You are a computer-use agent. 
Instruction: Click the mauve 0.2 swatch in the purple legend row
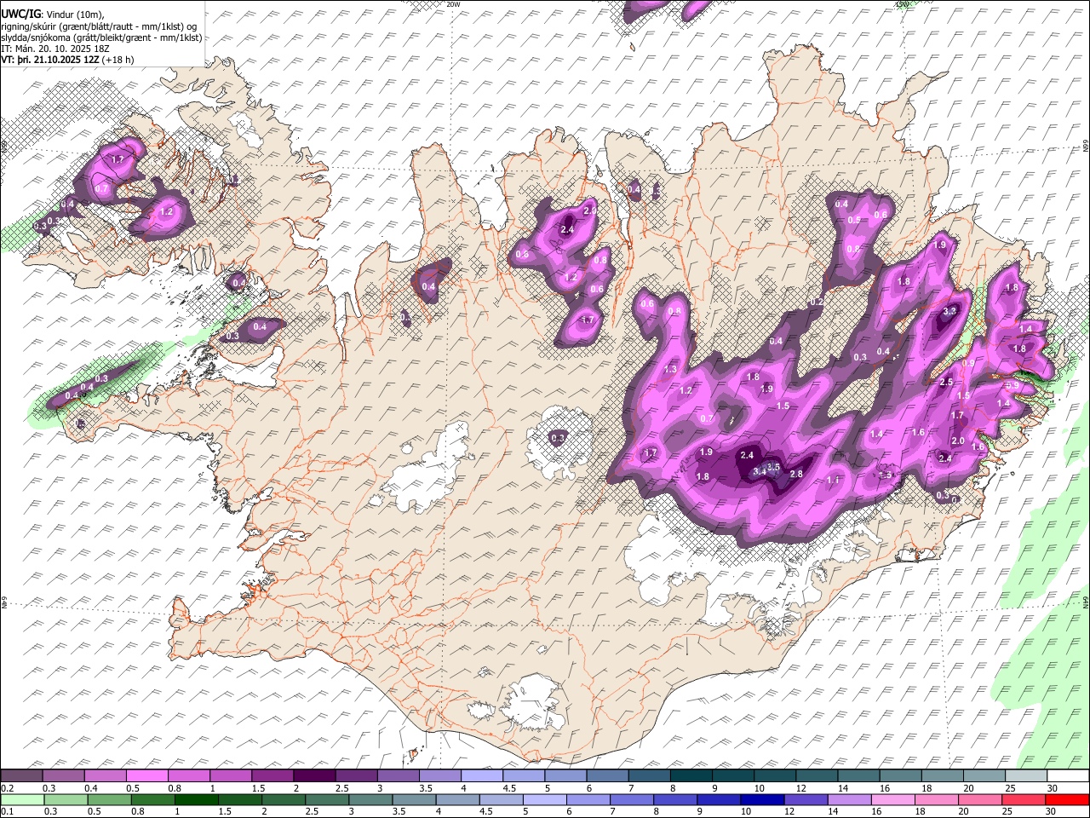(x=22, y=776)
